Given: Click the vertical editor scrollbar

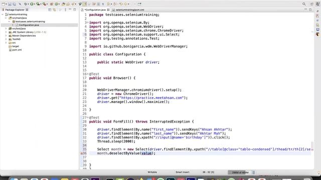Looking at the screenshot, I should pyautogui.click(x=312, y=145).
